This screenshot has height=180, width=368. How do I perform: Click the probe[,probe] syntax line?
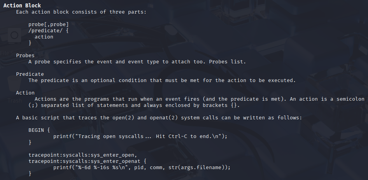pyautogui.click(x=49, y=24)
